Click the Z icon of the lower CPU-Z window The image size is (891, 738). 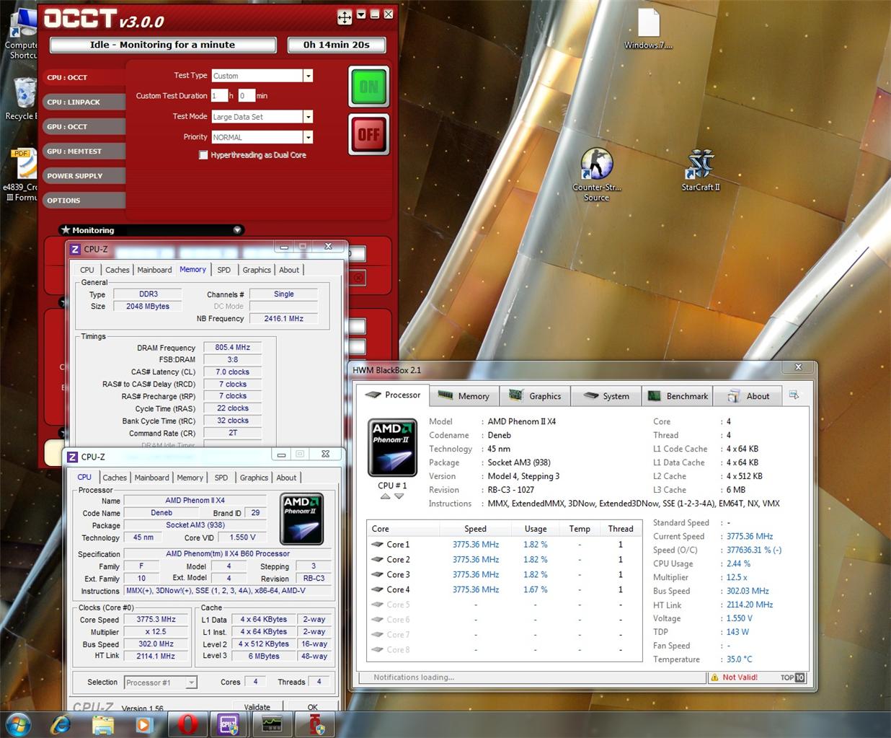click(x=72, y=457)
